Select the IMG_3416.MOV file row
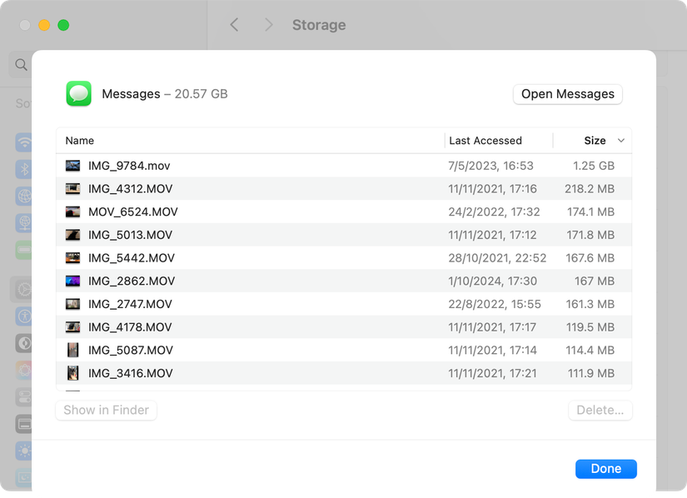This screenshot has height=498, width=687. pyautogui.click(x=250, y=373)
